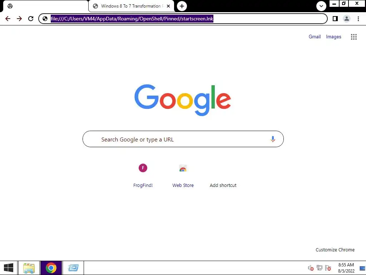
Task: Close the Windows 8 To 7 Transformation tab
Action: pos(168,6)
